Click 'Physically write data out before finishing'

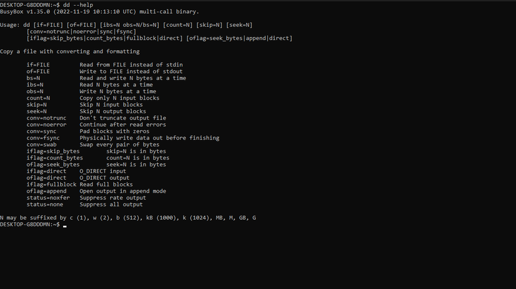click(139, 138)
